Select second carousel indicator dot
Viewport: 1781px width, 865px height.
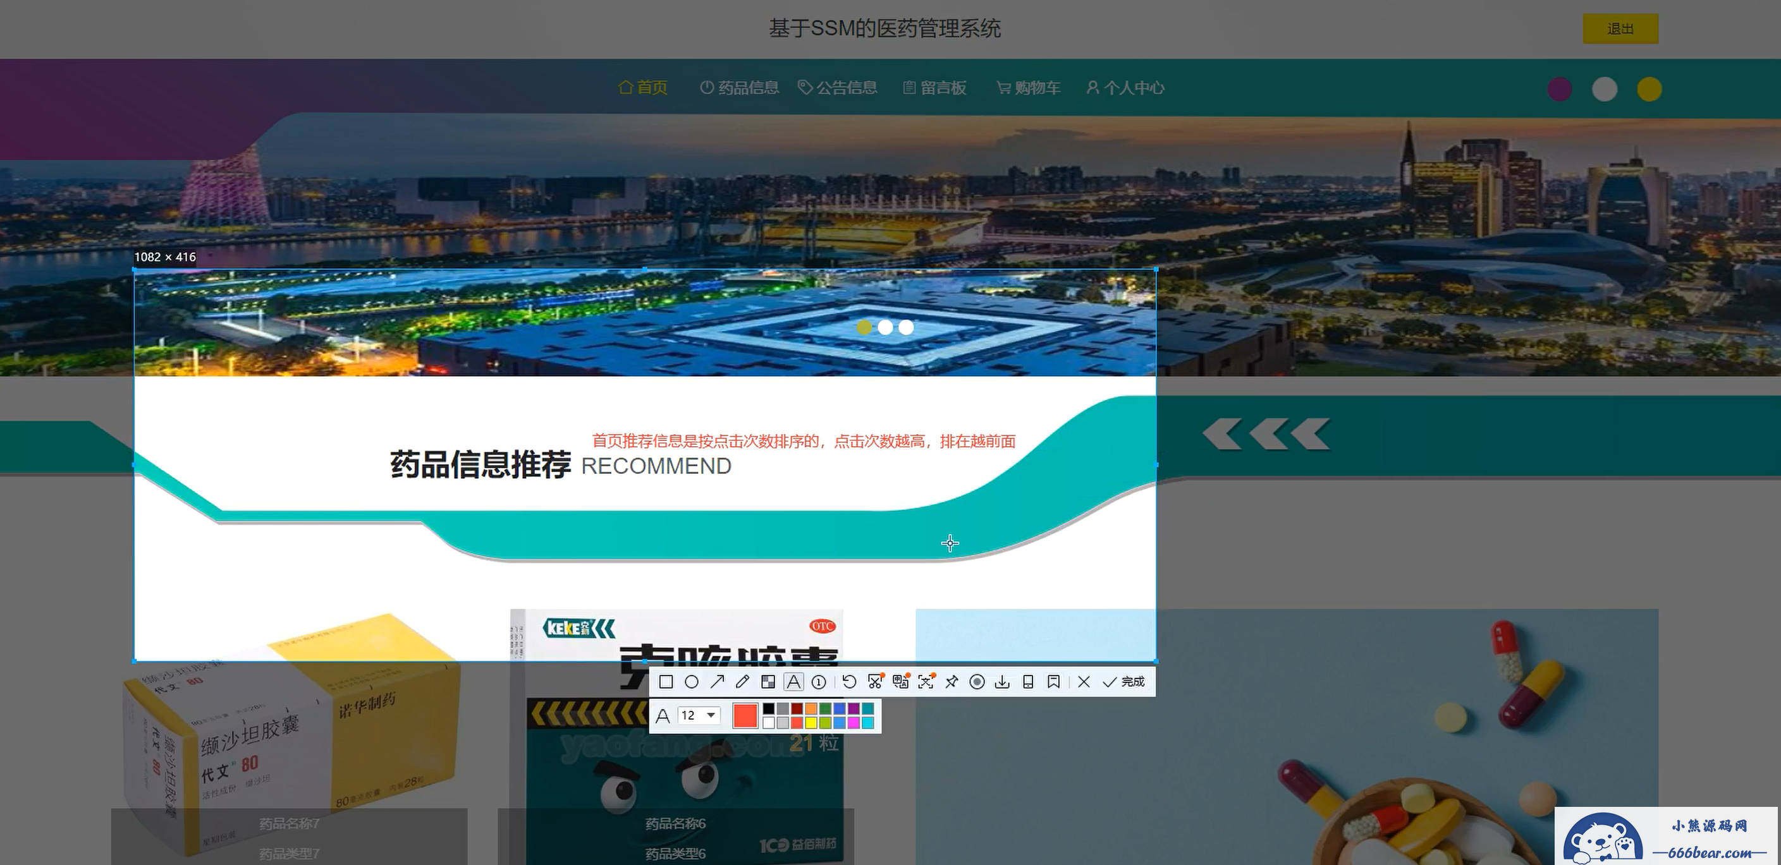click(x=886, y=327)
